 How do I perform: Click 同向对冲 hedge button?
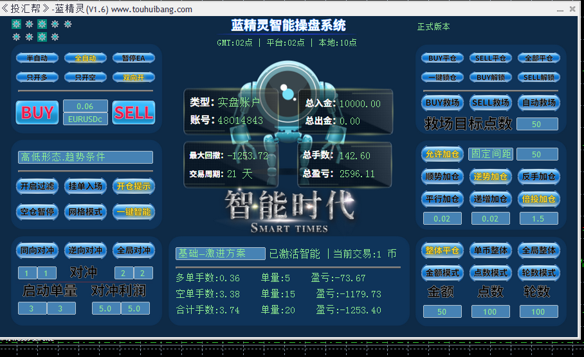(37, 250)
